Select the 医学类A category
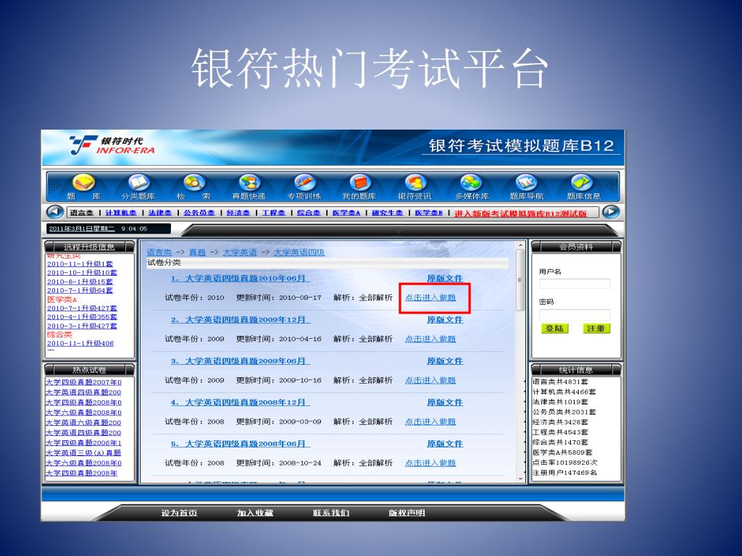This screenshot has width=742, height=556. point(346,213)
